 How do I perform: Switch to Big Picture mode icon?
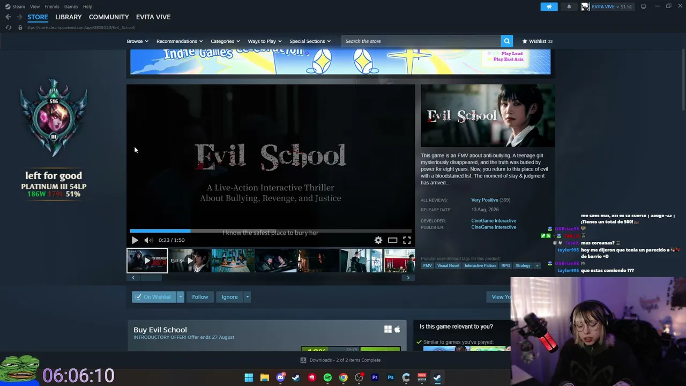click(x=643, y=6)
